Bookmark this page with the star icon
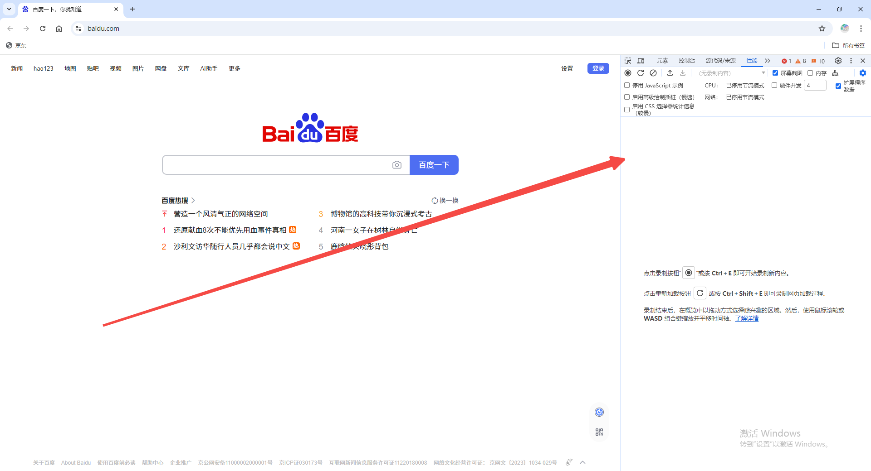Screen dimensions: 871x471 click(x=822, y=29)
